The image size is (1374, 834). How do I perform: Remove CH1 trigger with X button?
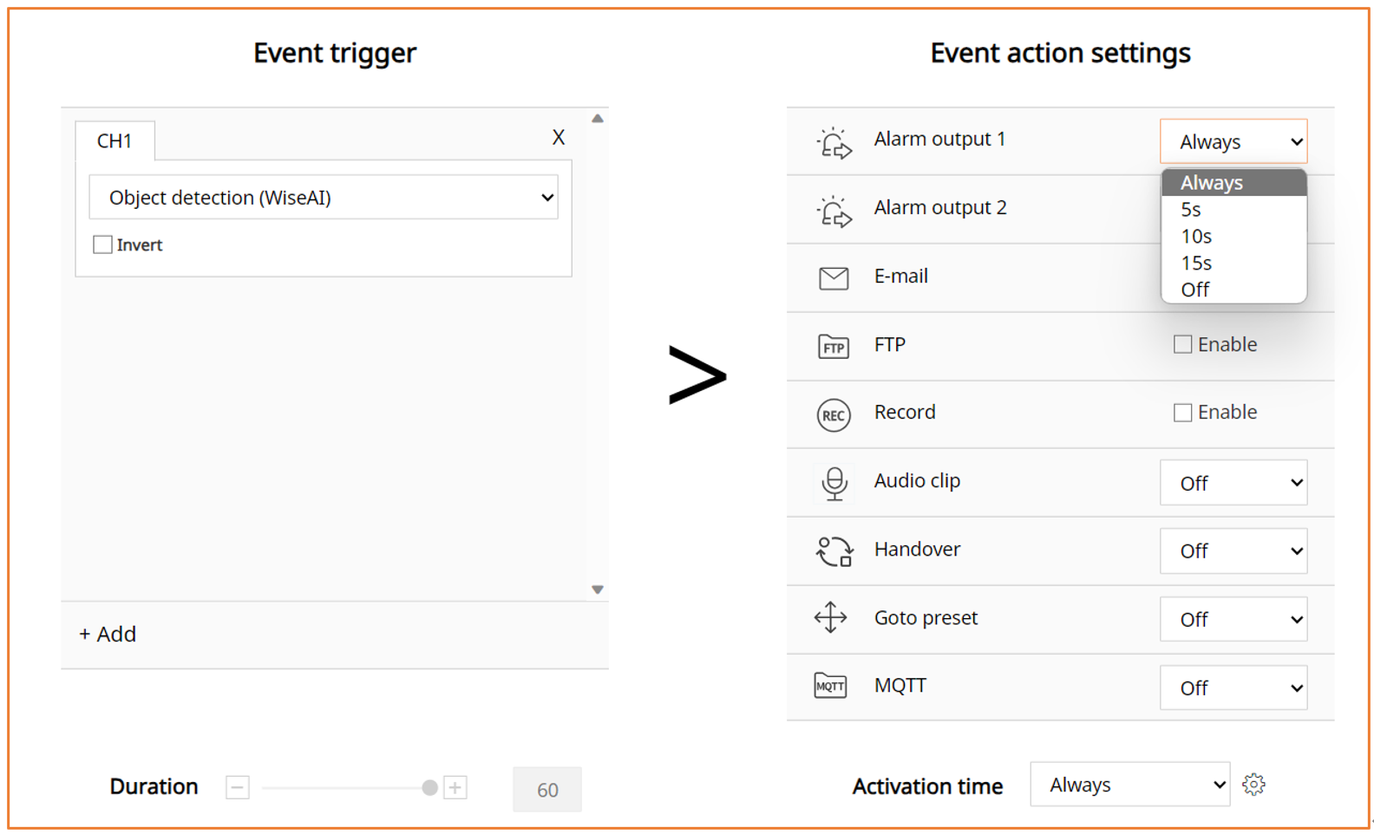pyautogui.click(x=559, y=137)
